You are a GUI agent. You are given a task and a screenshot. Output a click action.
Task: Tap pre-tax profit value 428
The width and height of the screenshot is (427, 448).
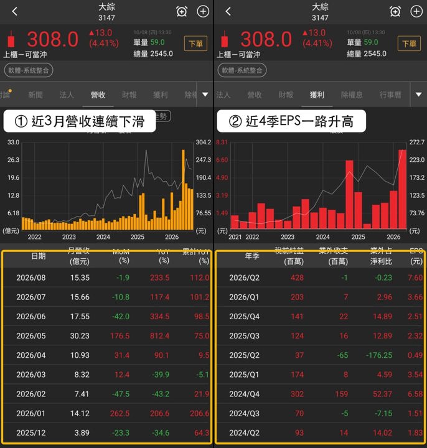[298, 278]
